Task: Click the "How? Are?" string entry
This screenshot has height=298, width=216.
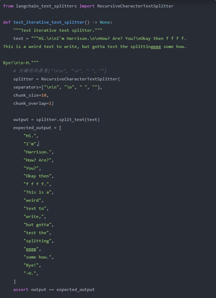Action: (38, 160)
